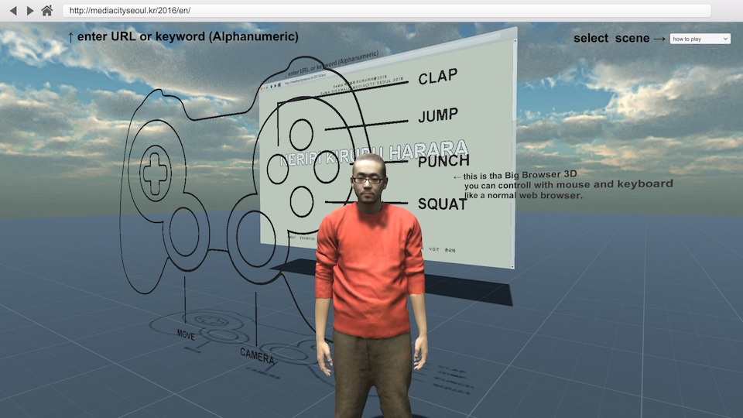Click the Korean language link on 3D page

click(450, 250)
